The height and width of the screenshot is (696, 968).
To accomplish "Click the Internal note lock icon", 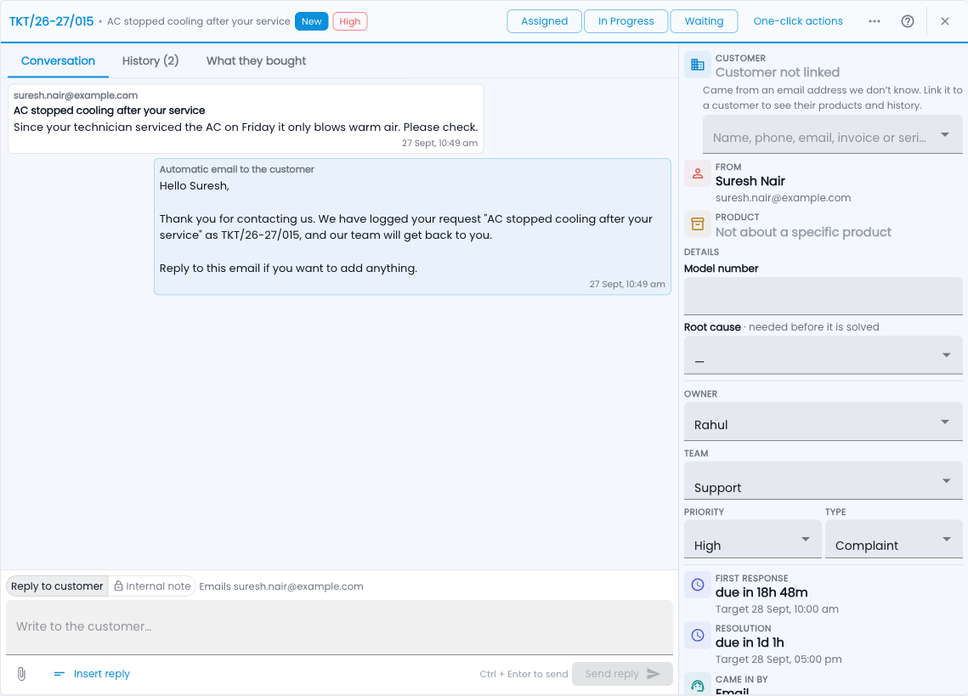I will [x=118, y=586].
